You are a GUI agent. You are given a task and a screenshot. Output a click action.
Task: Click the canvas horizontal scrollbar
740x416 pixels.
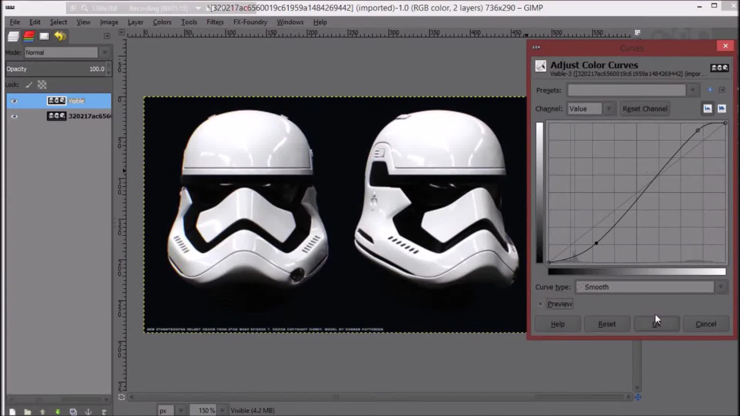pos(380,397)
